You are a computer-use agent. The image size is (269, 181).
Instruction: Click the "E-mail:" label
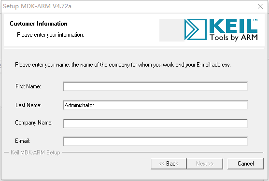23,141
